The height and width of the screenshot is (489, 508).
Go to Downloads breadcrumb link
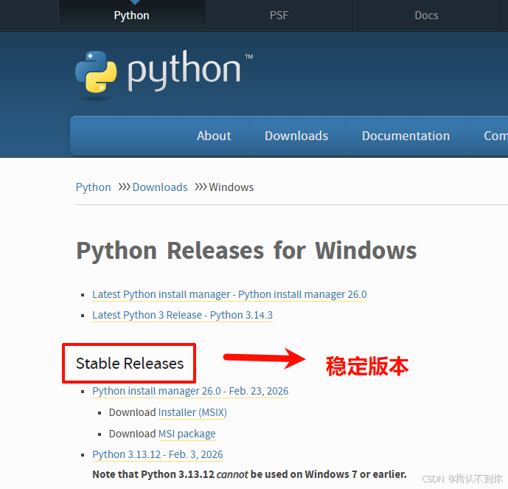click(x=160, y=187)
